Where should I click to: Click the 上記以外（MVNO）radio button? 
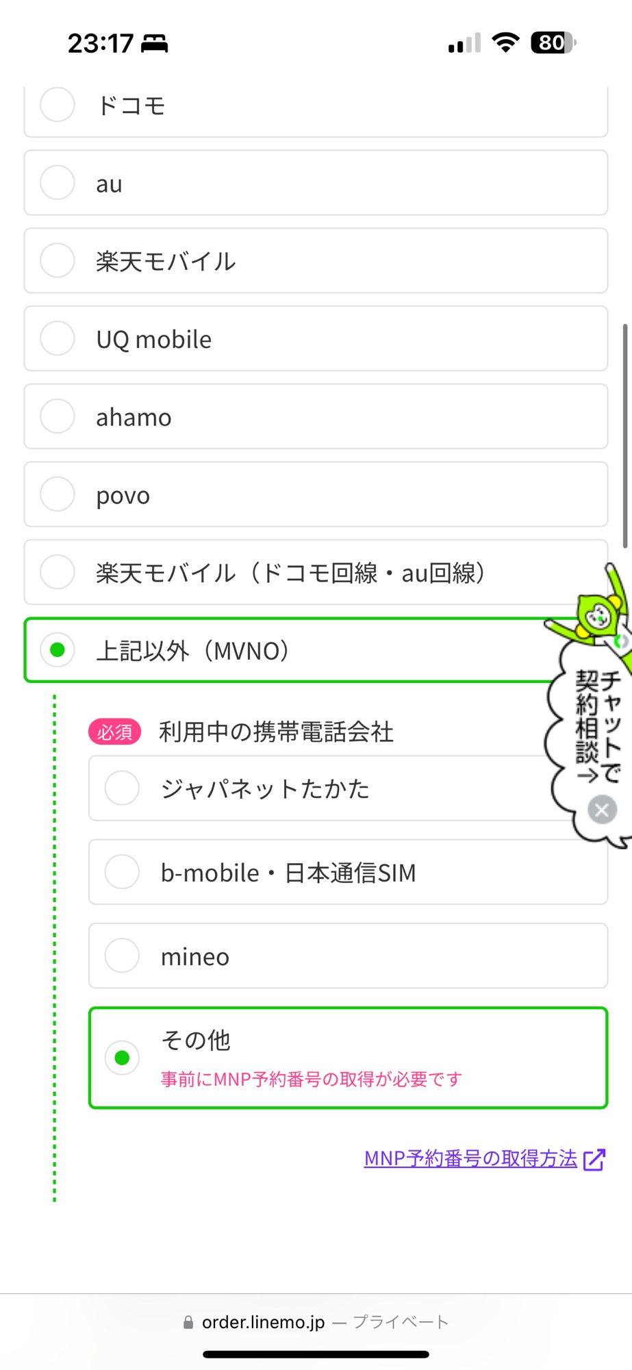coord(58,650)
